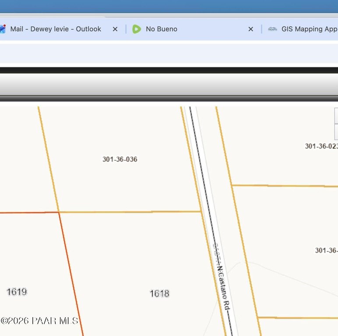Close the No Bueno tab
338x336 pixels.
click(x=251, y=29)
